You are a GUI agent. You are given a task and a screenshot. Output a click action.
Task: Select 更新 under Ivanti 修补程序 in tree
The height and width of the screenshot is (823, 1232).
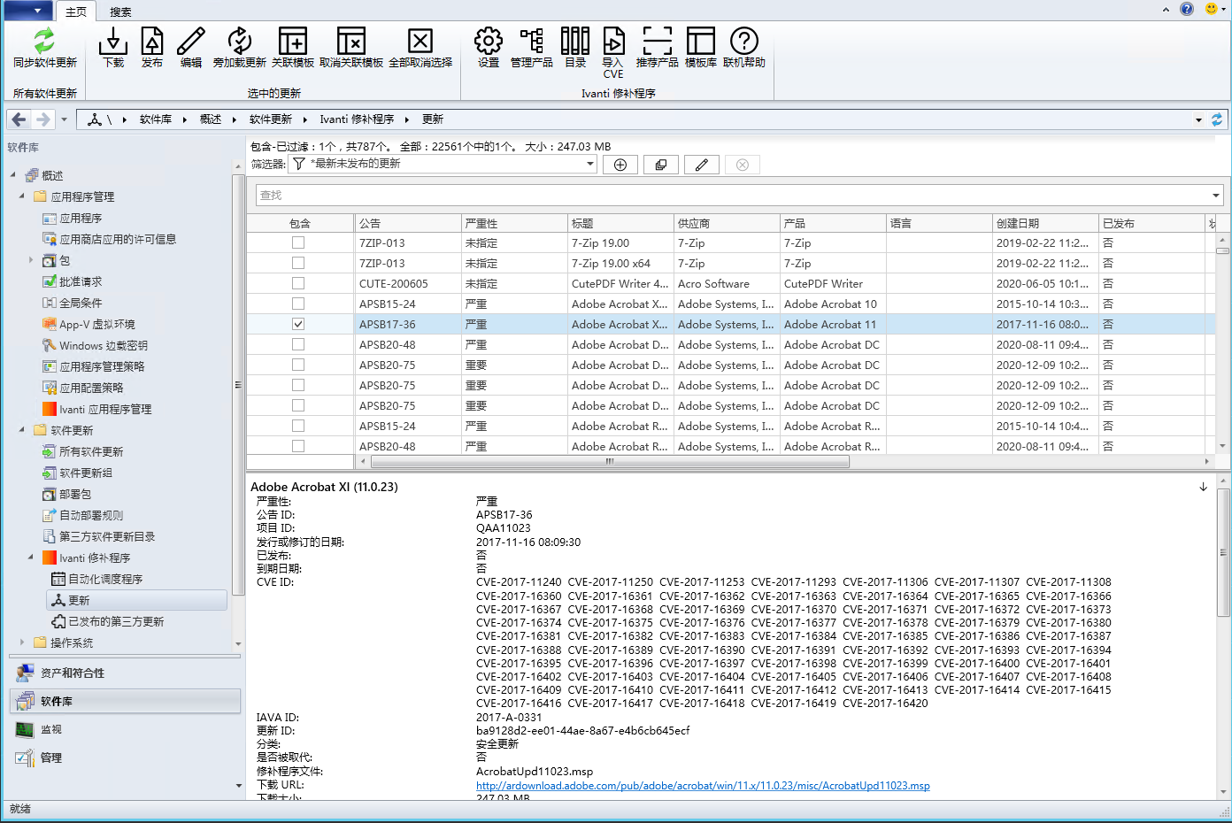point(137,600)
